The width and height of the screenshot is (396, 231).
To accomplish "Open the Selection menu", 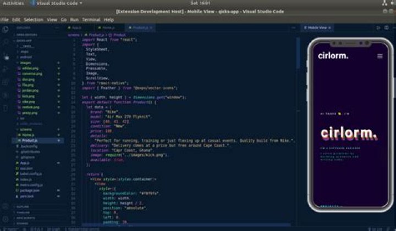I will [34, 20].
